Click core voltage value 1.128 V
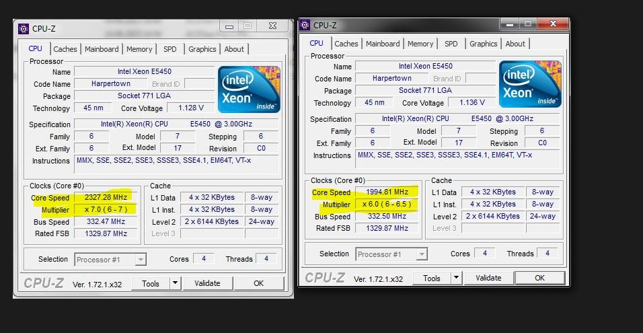643x333 pixels. pyautogui.click(x=191, y=108)
